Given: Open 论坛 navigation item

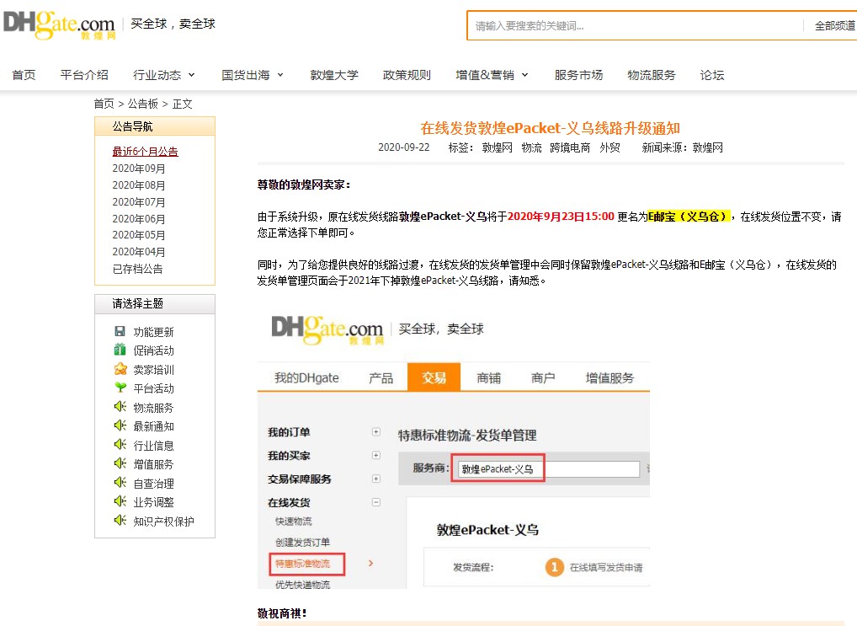Looking at the screenshot, I should point(712,75).
